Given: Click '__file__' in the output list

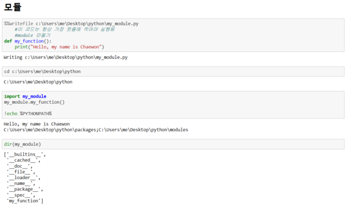Looking at the screenshot, I should pos(21,171).
